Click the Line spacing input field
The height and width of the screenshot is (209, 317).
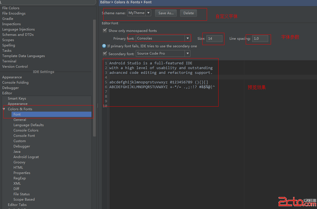pos(260,39)
